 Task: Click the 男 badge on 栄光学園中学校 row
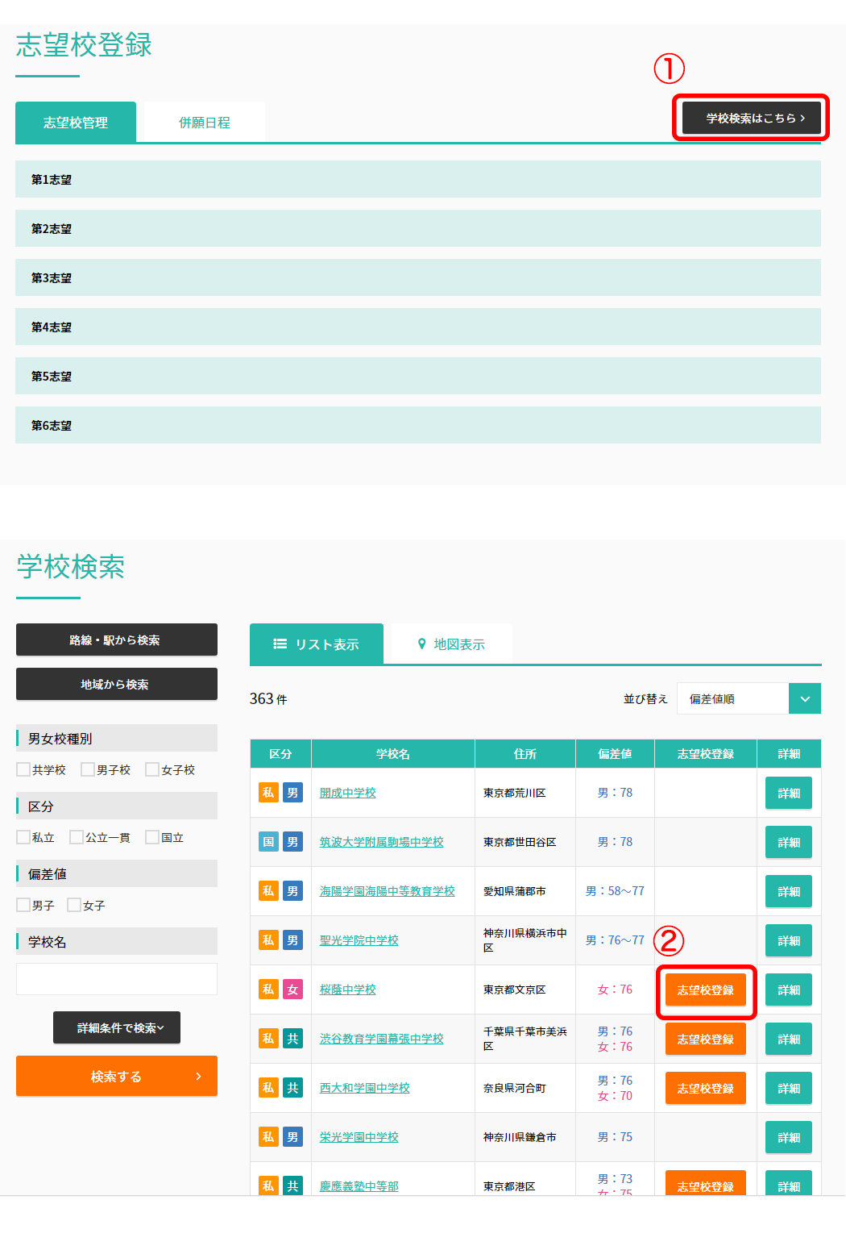pyautogui.click(x=292, y=1137)
